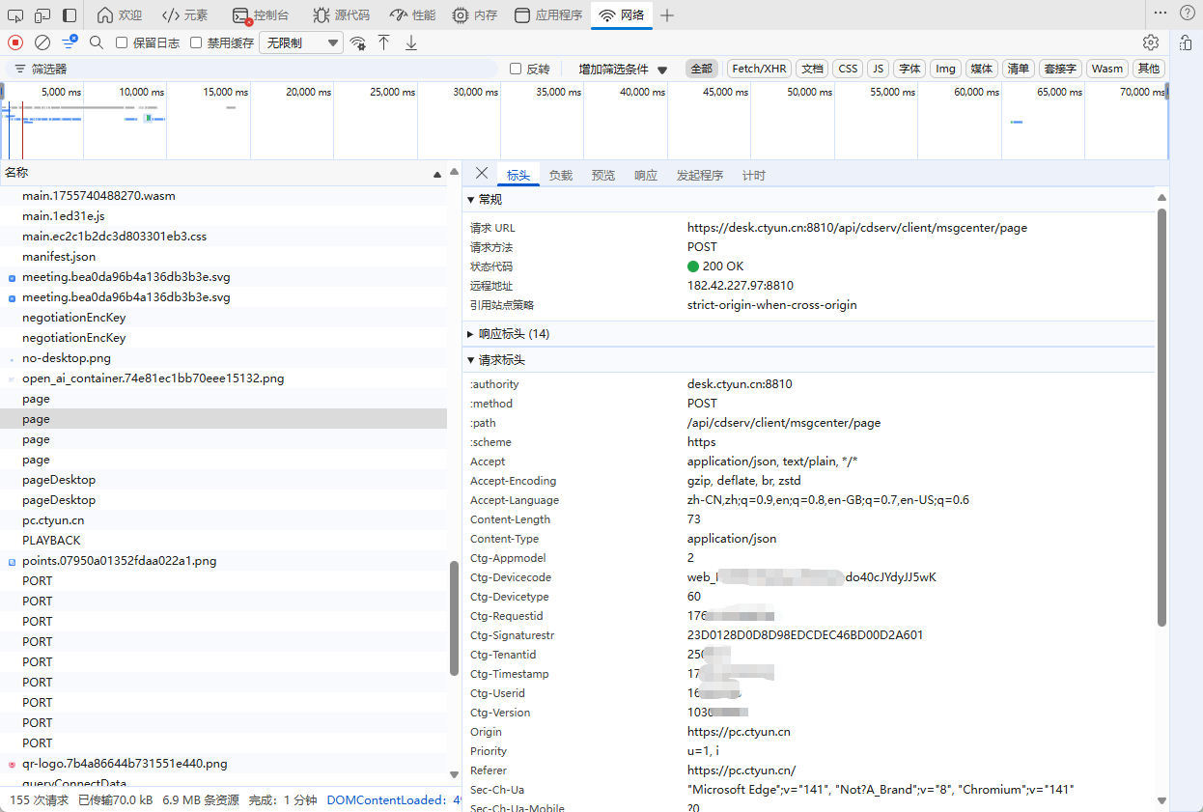Click the import HAR upload arrow
Viewport: 1203px width, 812px height.
384,42
